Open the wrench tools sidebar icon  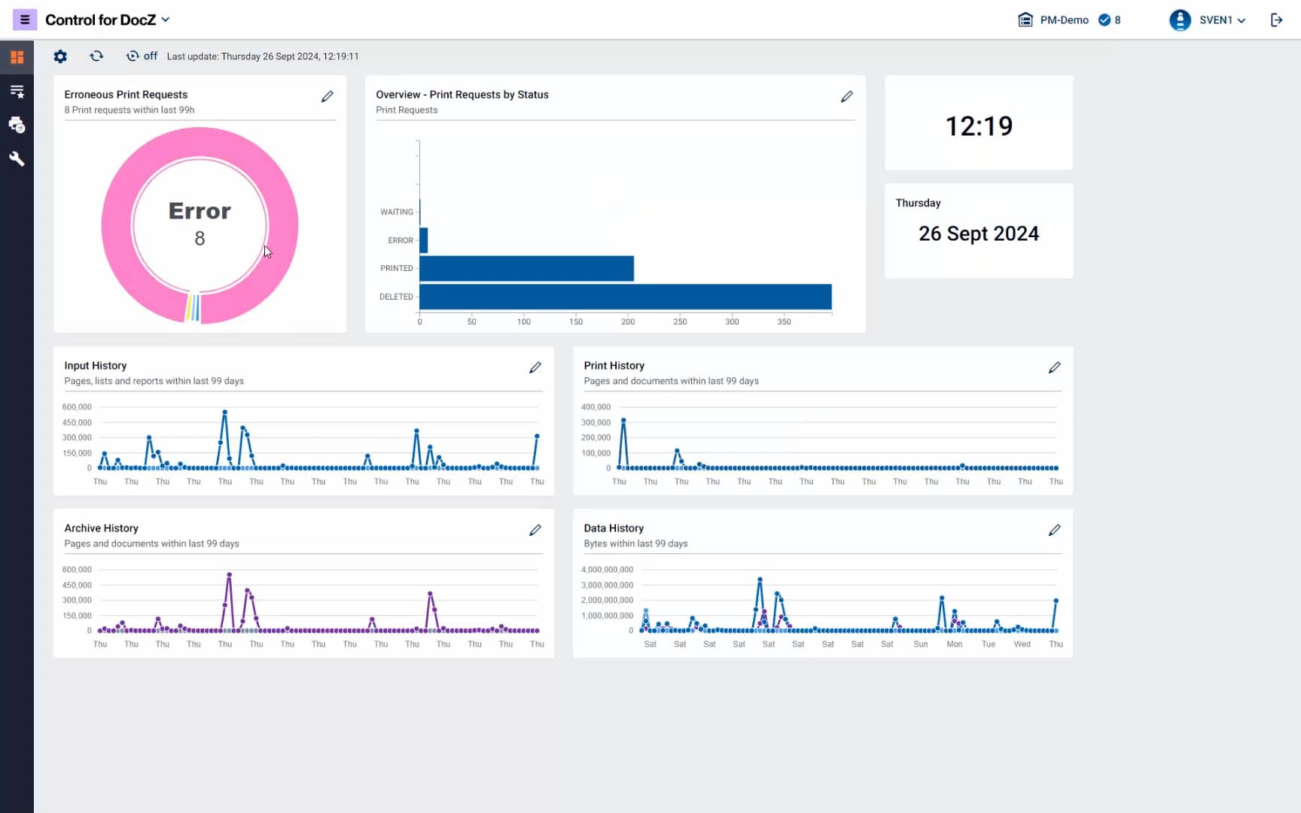(17, 159)
